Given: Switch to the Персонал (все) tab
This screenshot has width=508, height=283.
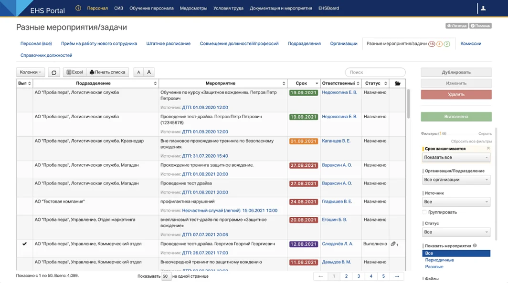Looking at the screenshot, I should pos(36,44).
